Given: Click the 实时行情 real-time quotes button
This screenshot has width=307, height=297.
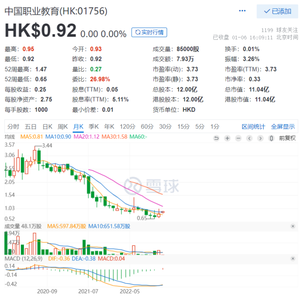Looking at the screenshot, I should point(149,32).
